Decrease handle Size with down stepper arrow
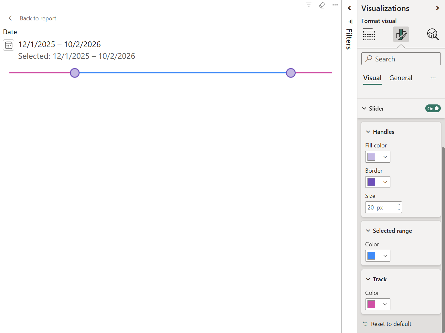The height and width of the screenshot is (333, 445). (399, 210)
